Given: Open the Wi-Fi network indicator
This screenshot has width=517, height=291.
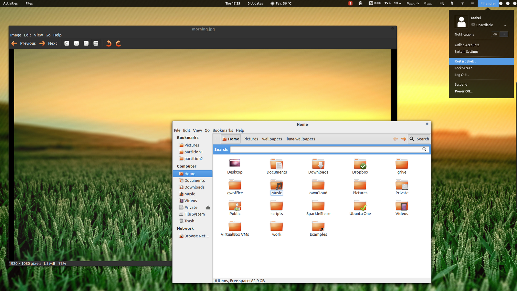Looking at the screenshot, I should [x=462, y=3].
